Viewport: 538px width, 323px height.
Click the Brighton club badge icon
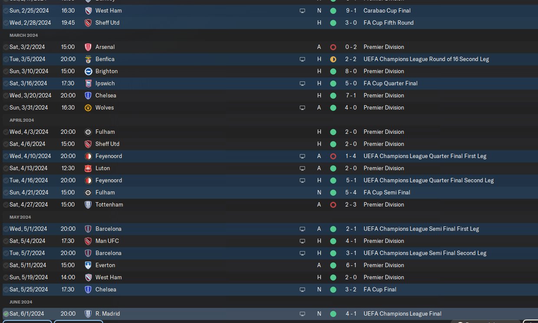tap(88, 71)
